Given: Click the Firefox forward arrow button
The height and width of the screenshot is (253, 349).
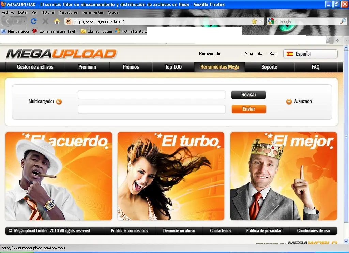Looking at the screenshot, I should 17,21.
